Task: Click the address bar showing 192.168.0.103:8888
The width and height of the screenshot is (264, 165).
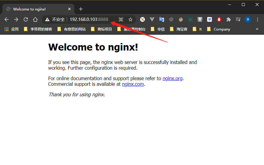Action: 89,19
